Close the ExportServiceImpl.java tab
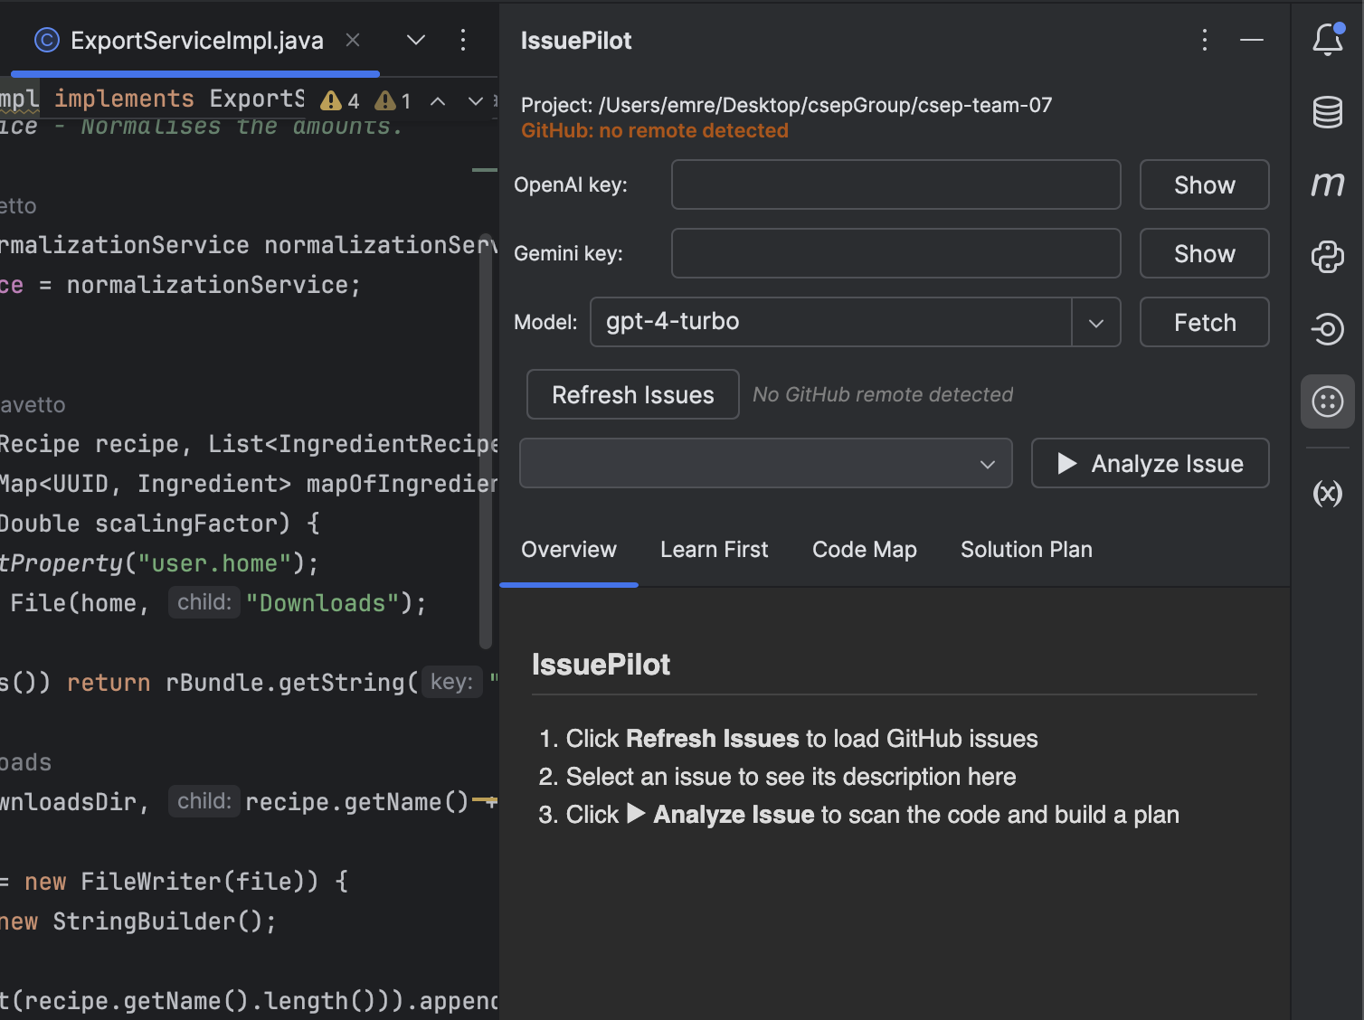The width and height of the screenshot is (1364, 1020). click(x=353, y=40)
